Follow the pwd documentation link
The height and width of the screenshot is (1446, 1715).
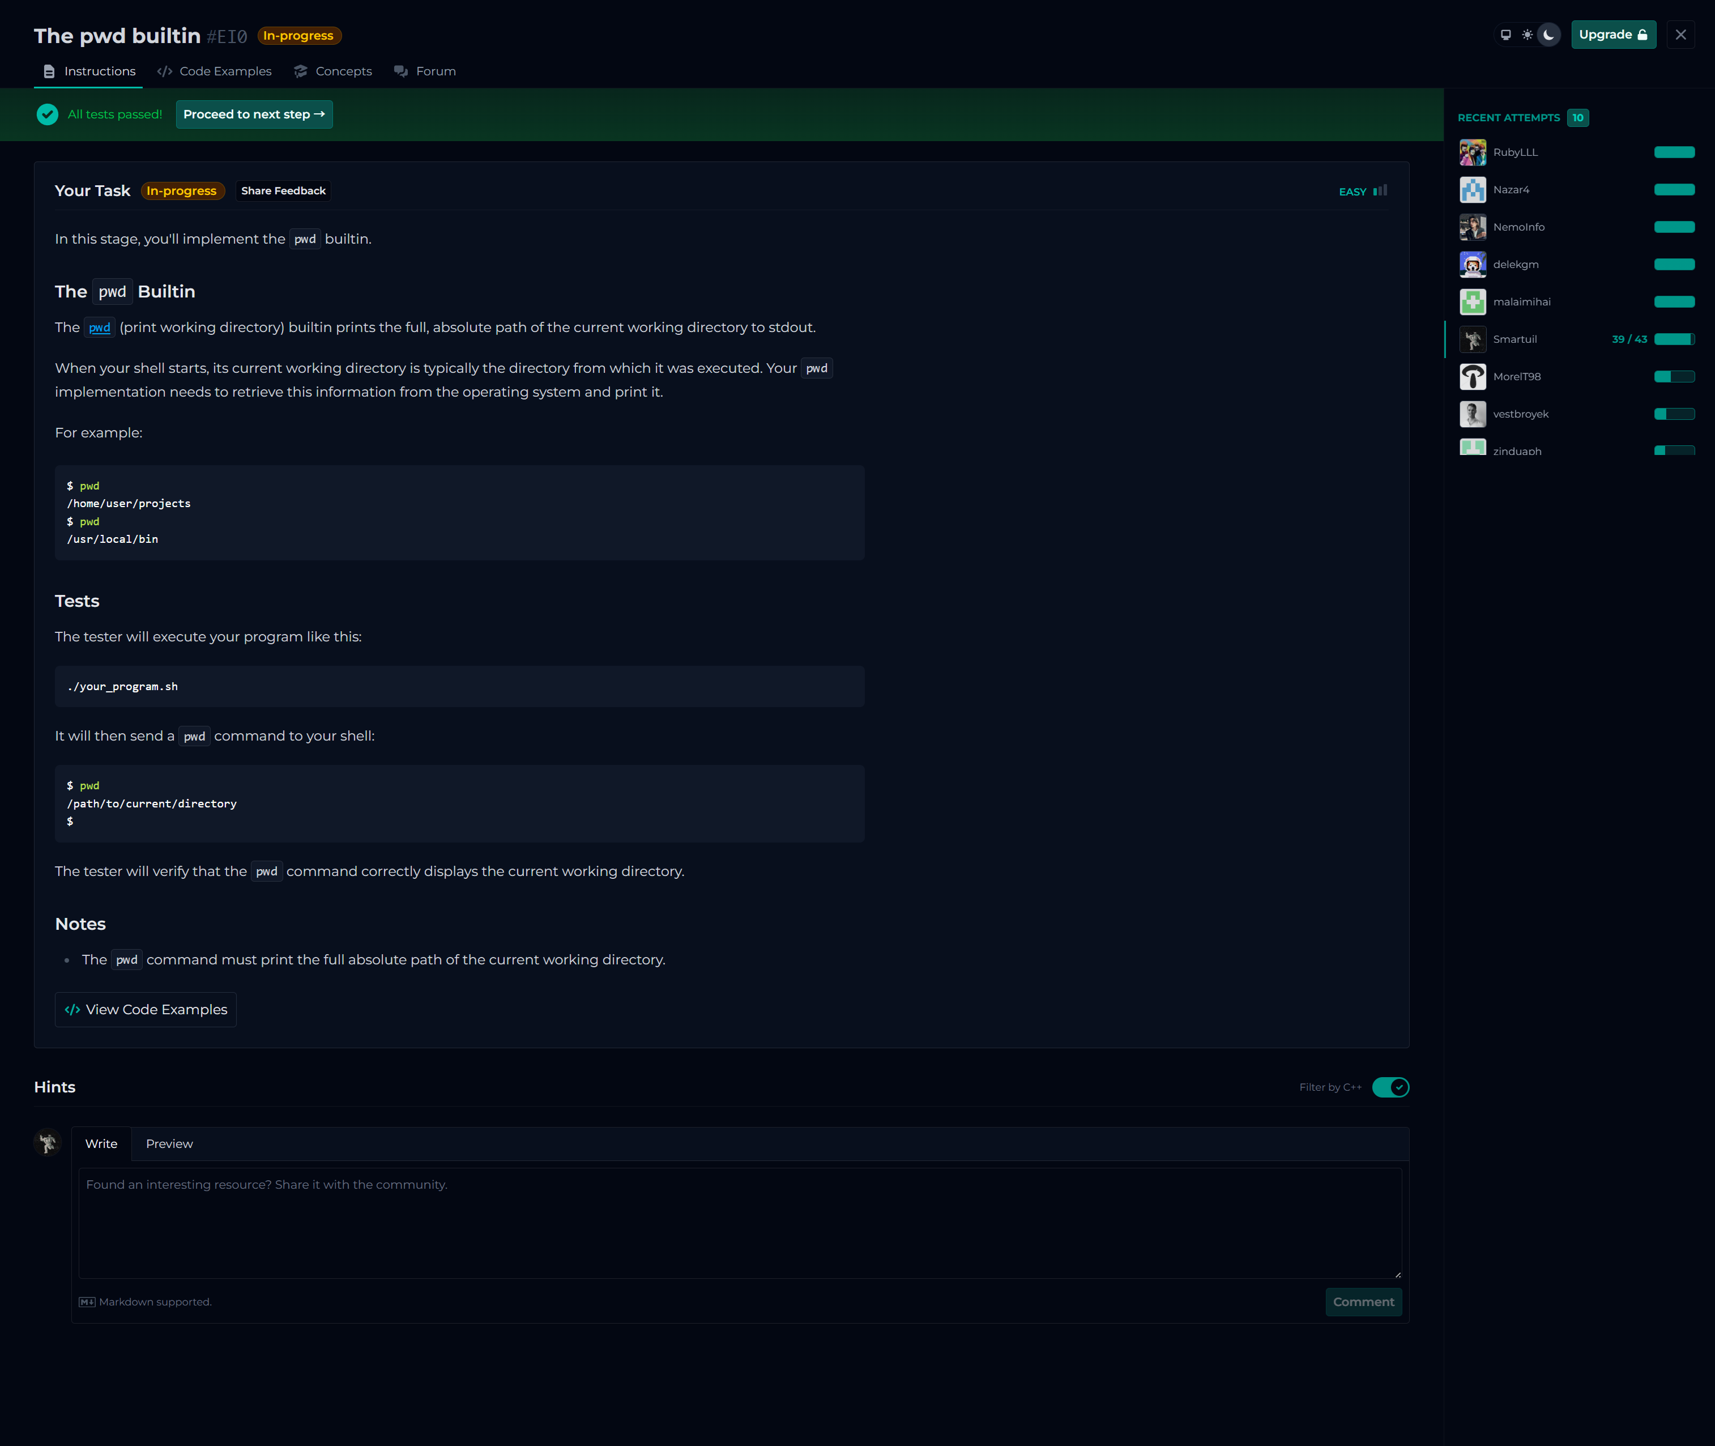point(99,328)
